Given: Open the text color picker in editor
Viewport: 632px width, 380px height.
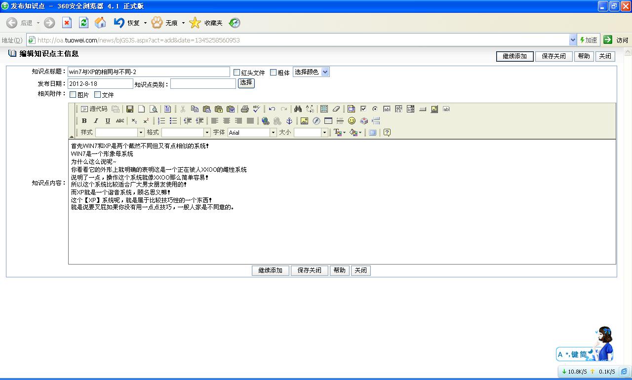Looking at the screenshot, I should 340,132.
